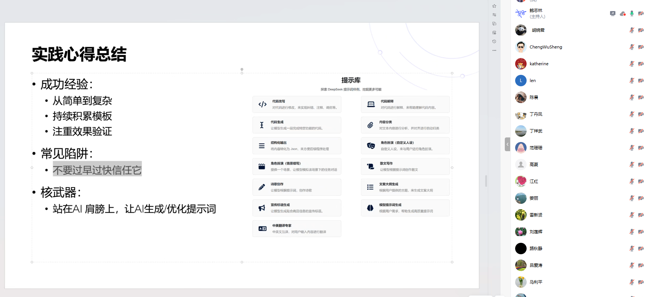Toggle the green microphone for host 鲍志林
The image size is (651, 297).
coord(631,13)
